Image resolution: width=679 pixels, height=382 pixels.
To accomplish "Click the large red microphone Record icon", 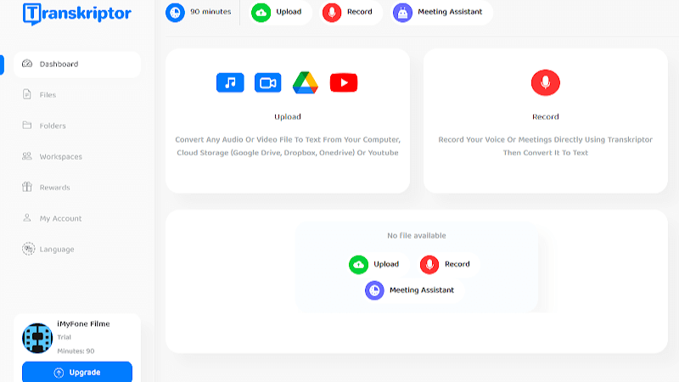I will click(x=545, y=82).
